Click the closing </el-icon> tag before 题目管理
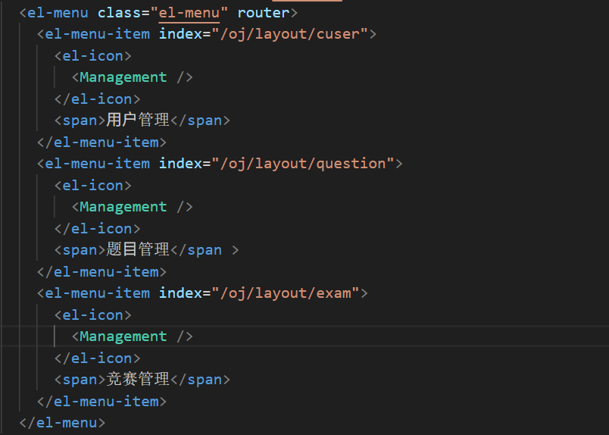Viewport: 609px width, 435px height. point(97,229)
